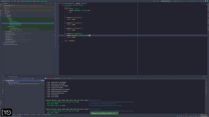The width and height of the screenshot is (209, 117).
Task: Collapse the resources folder in project tree
Action: [x=7, y=27]
